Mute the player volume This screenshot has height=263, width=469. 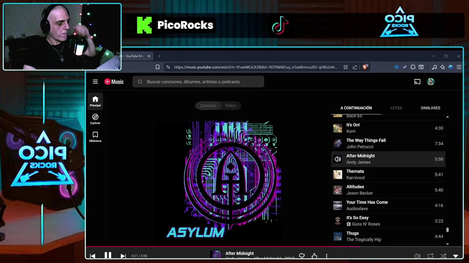(417, 256)
